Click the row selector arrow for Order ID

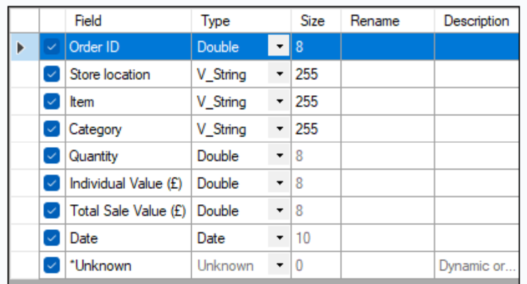(21, 48)
